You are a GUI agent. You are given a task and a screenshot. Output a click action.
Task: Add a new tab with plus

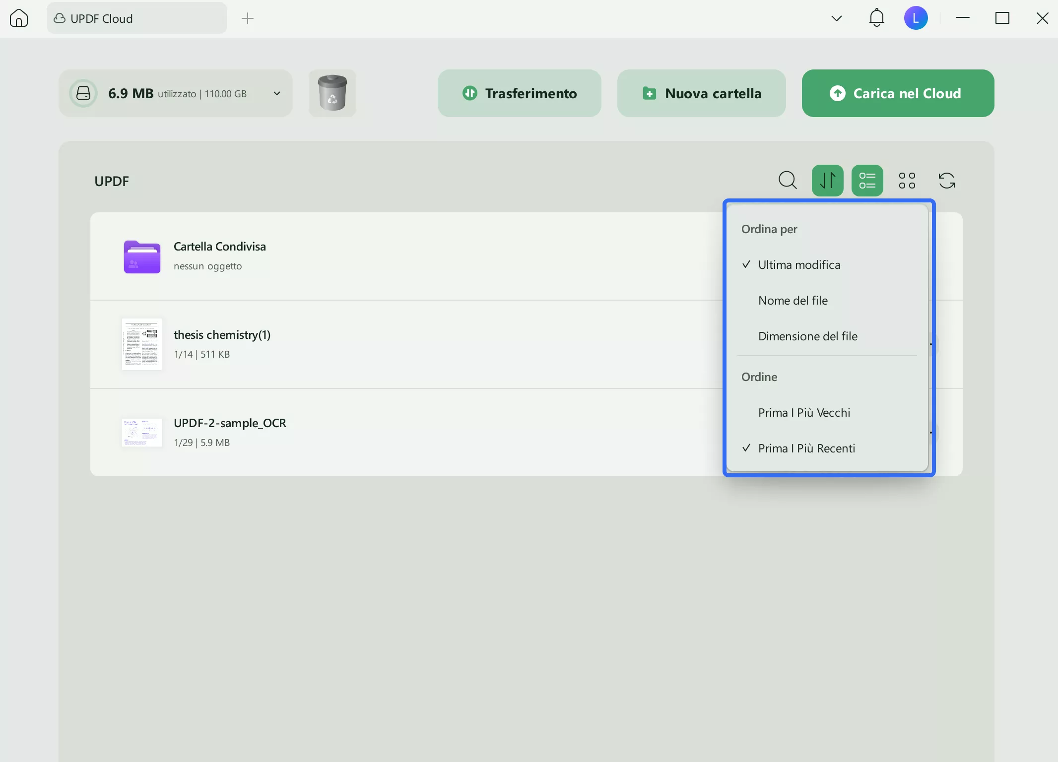(247, 18)
